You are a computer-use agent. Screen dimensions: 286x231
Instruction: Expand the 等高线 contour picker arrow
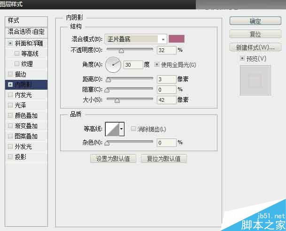[x=122, y=129]
